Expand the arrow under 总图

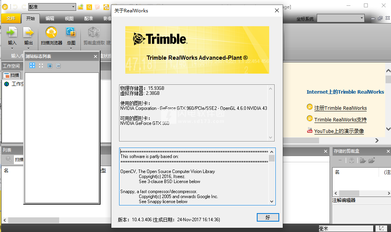pos(71,49)
